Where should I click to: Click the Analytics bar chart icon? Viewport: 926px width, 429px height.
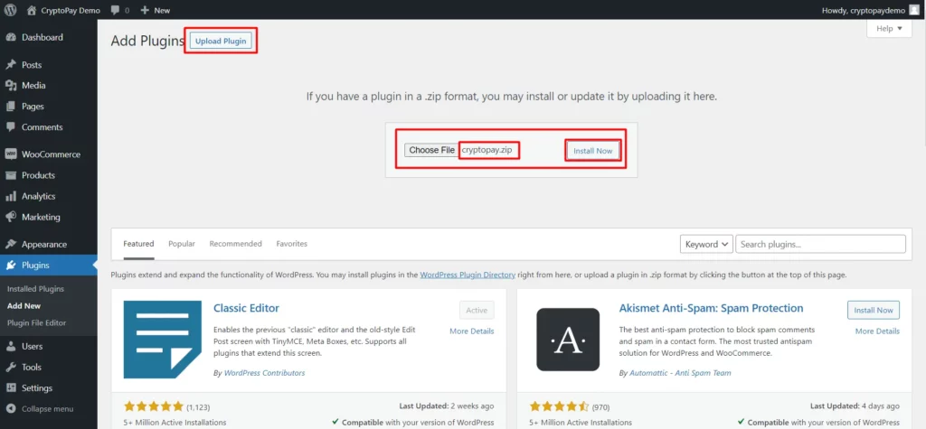[x=11, y=196]
